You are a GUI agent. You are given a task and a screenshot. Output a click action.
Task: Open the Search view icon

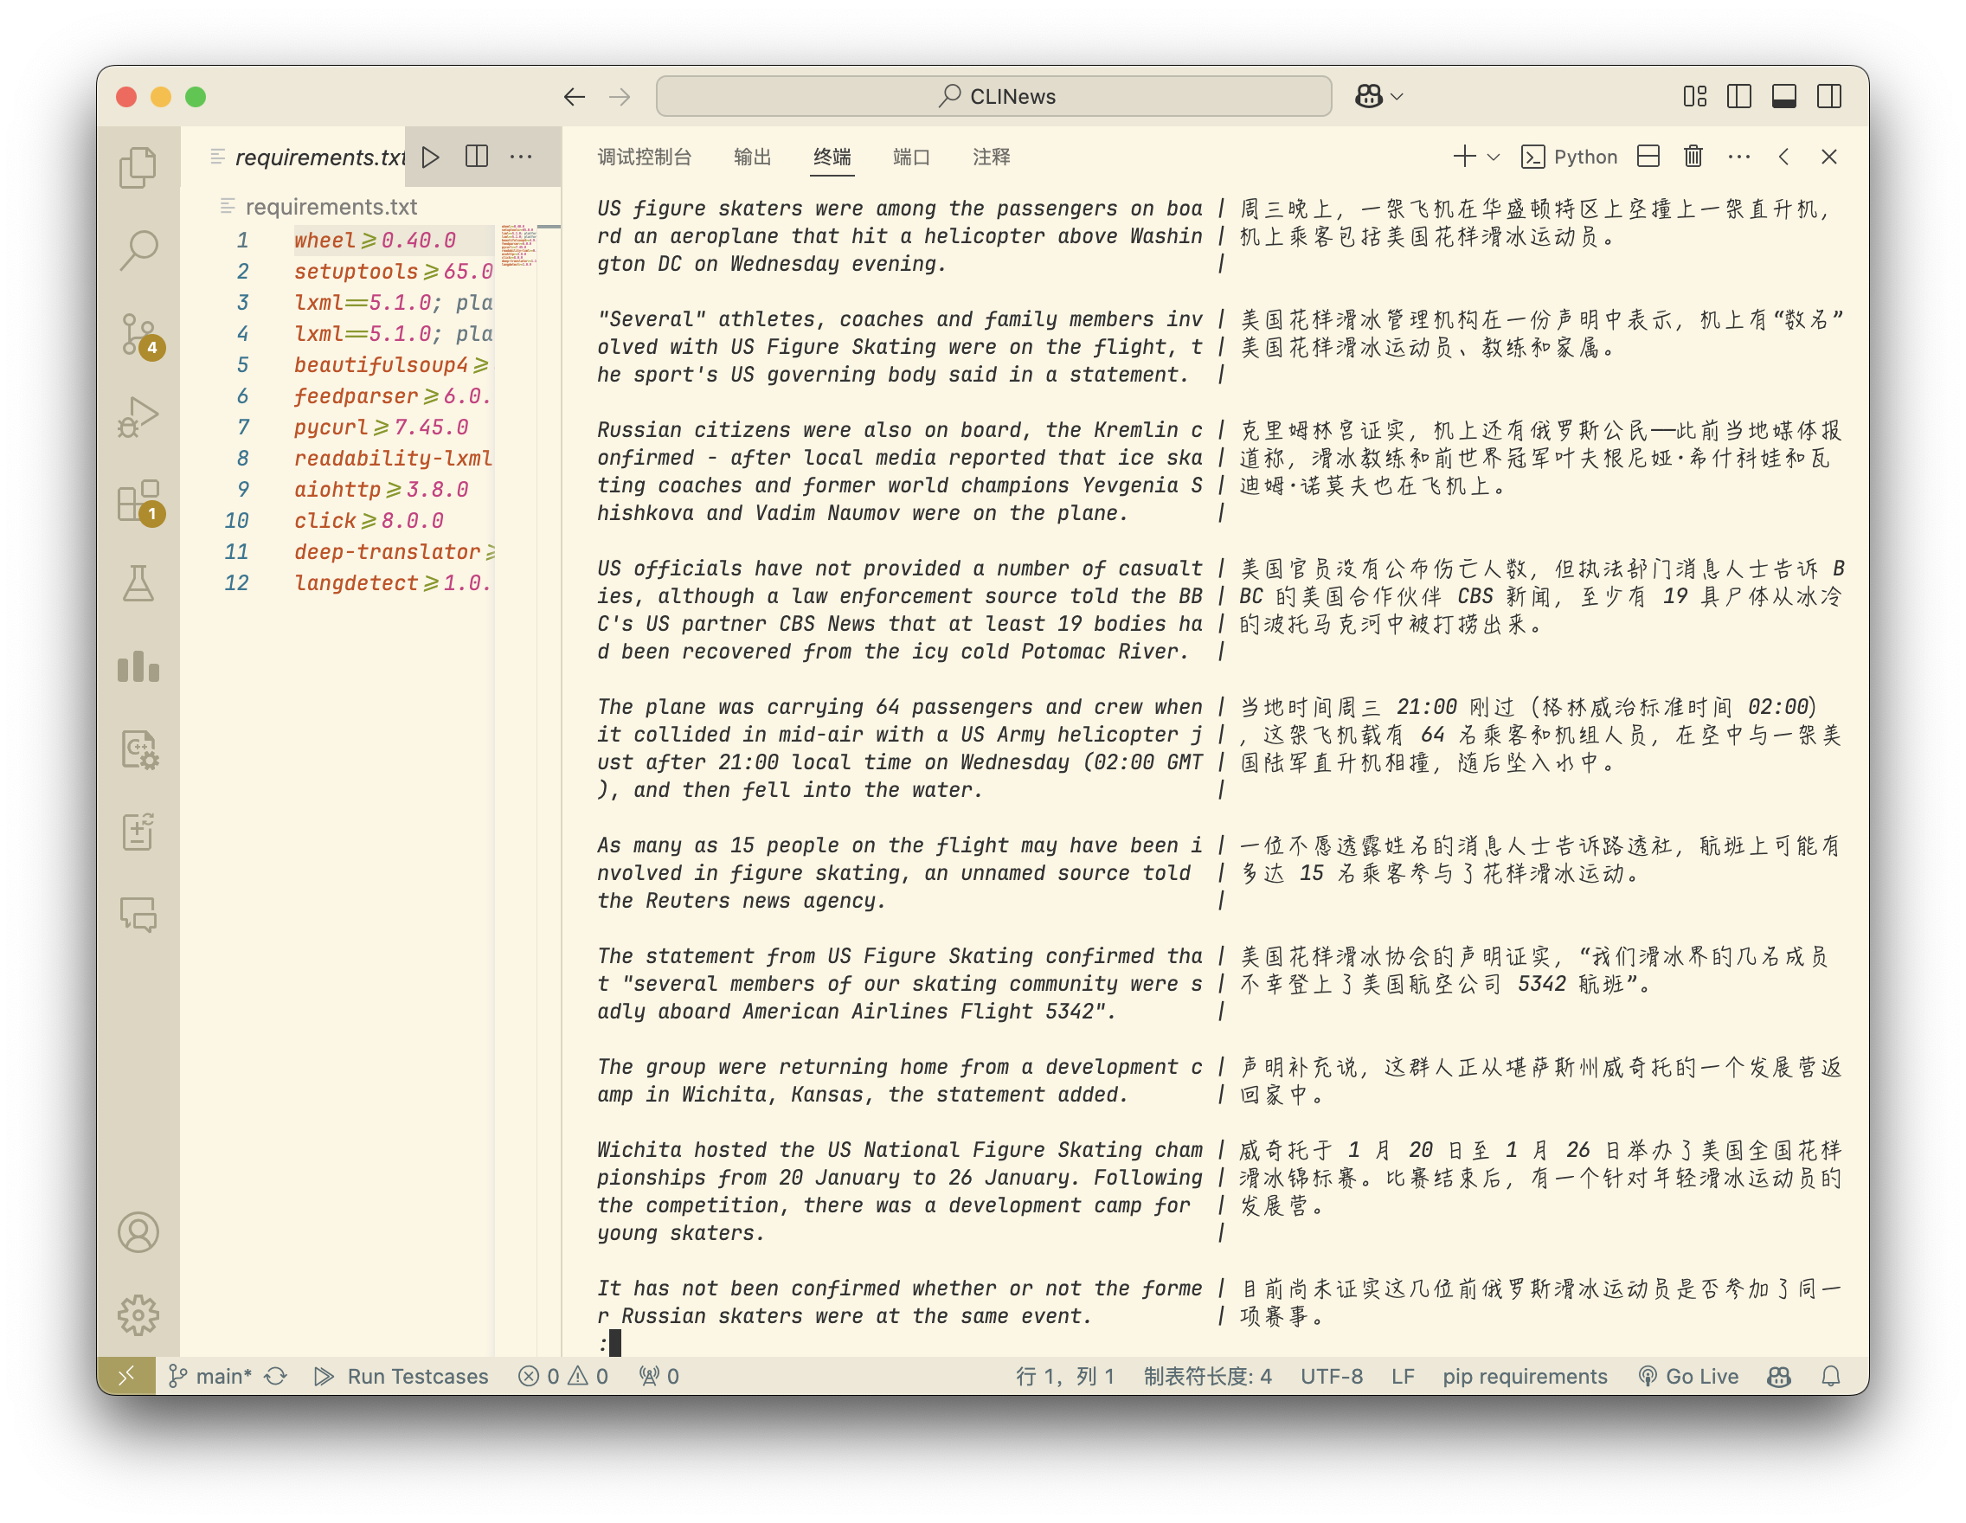click(138, 250)
